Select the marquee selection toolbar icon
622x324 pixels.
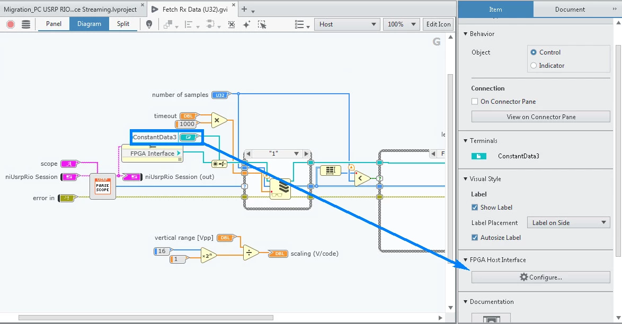point(261,24)
